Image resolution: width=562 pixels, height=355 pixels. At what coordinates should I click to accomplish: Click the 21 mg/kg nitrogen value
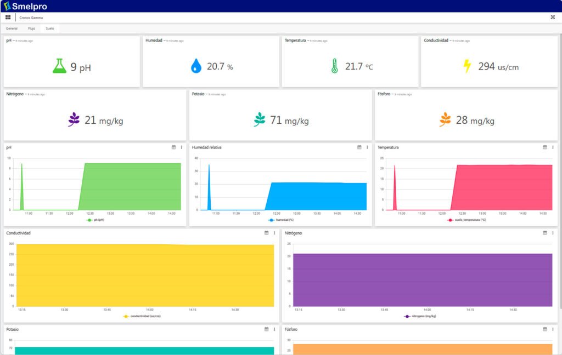[x=104, y=120]
